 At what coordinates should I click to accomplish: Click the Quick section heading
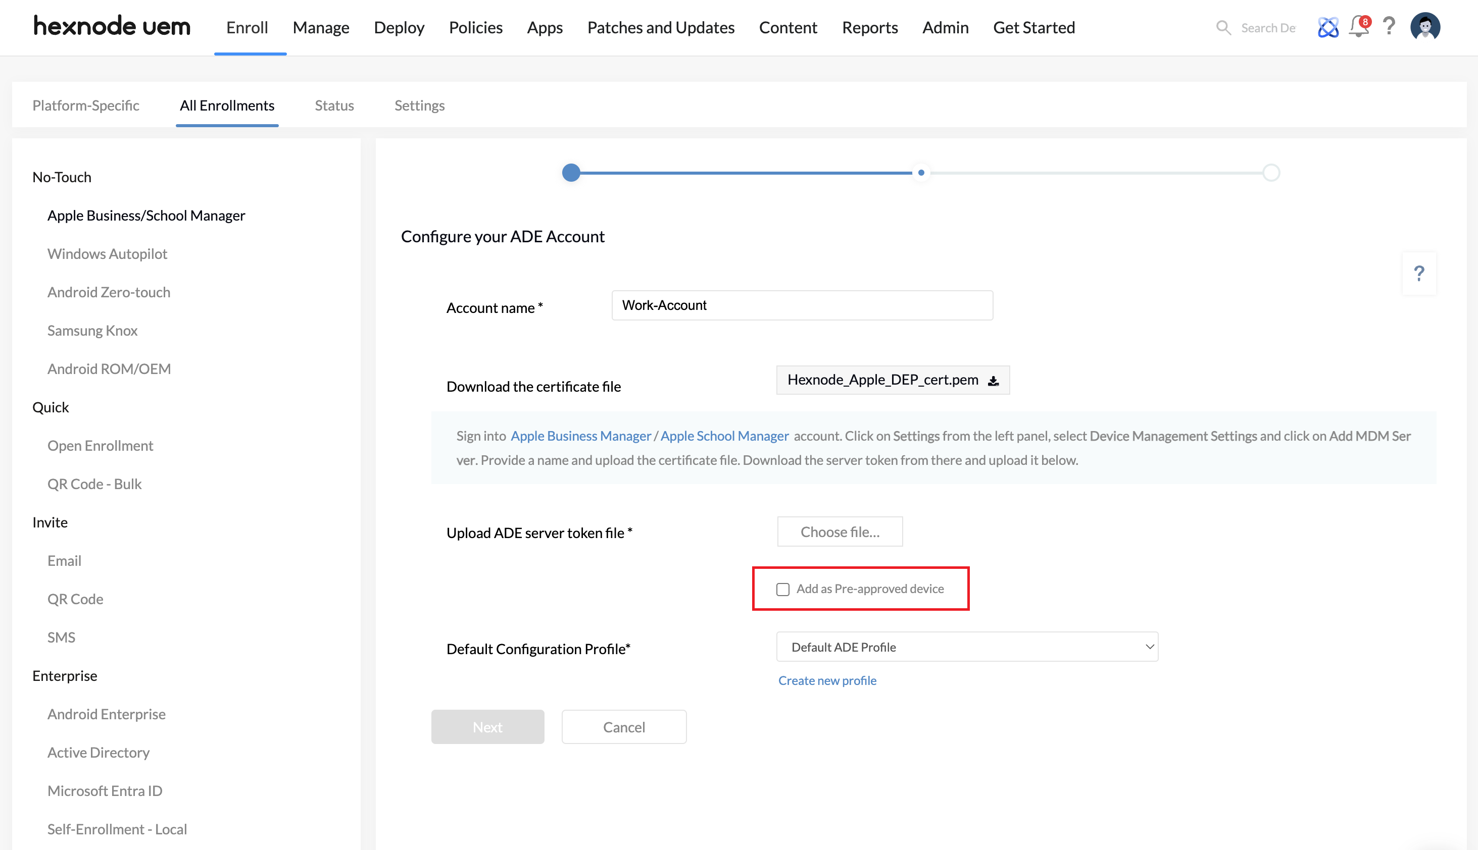pyautogui.click(x=50, y=407)
